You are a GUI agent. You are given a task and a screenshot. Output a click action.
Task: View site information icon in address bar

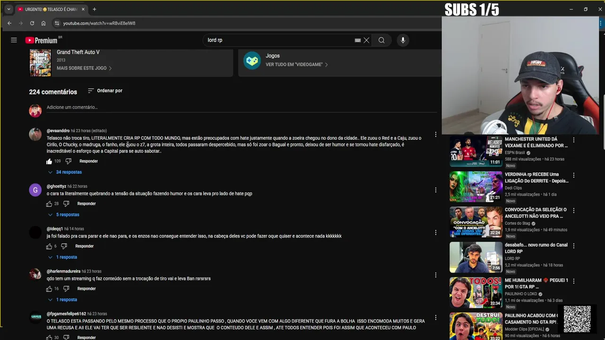(57, 23)
